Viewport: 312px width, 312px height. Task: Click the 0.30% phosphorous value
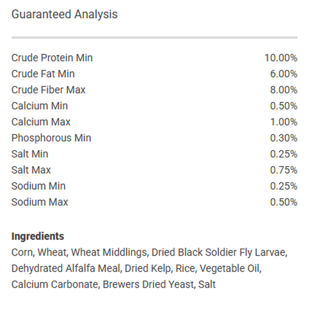[284, 138]
